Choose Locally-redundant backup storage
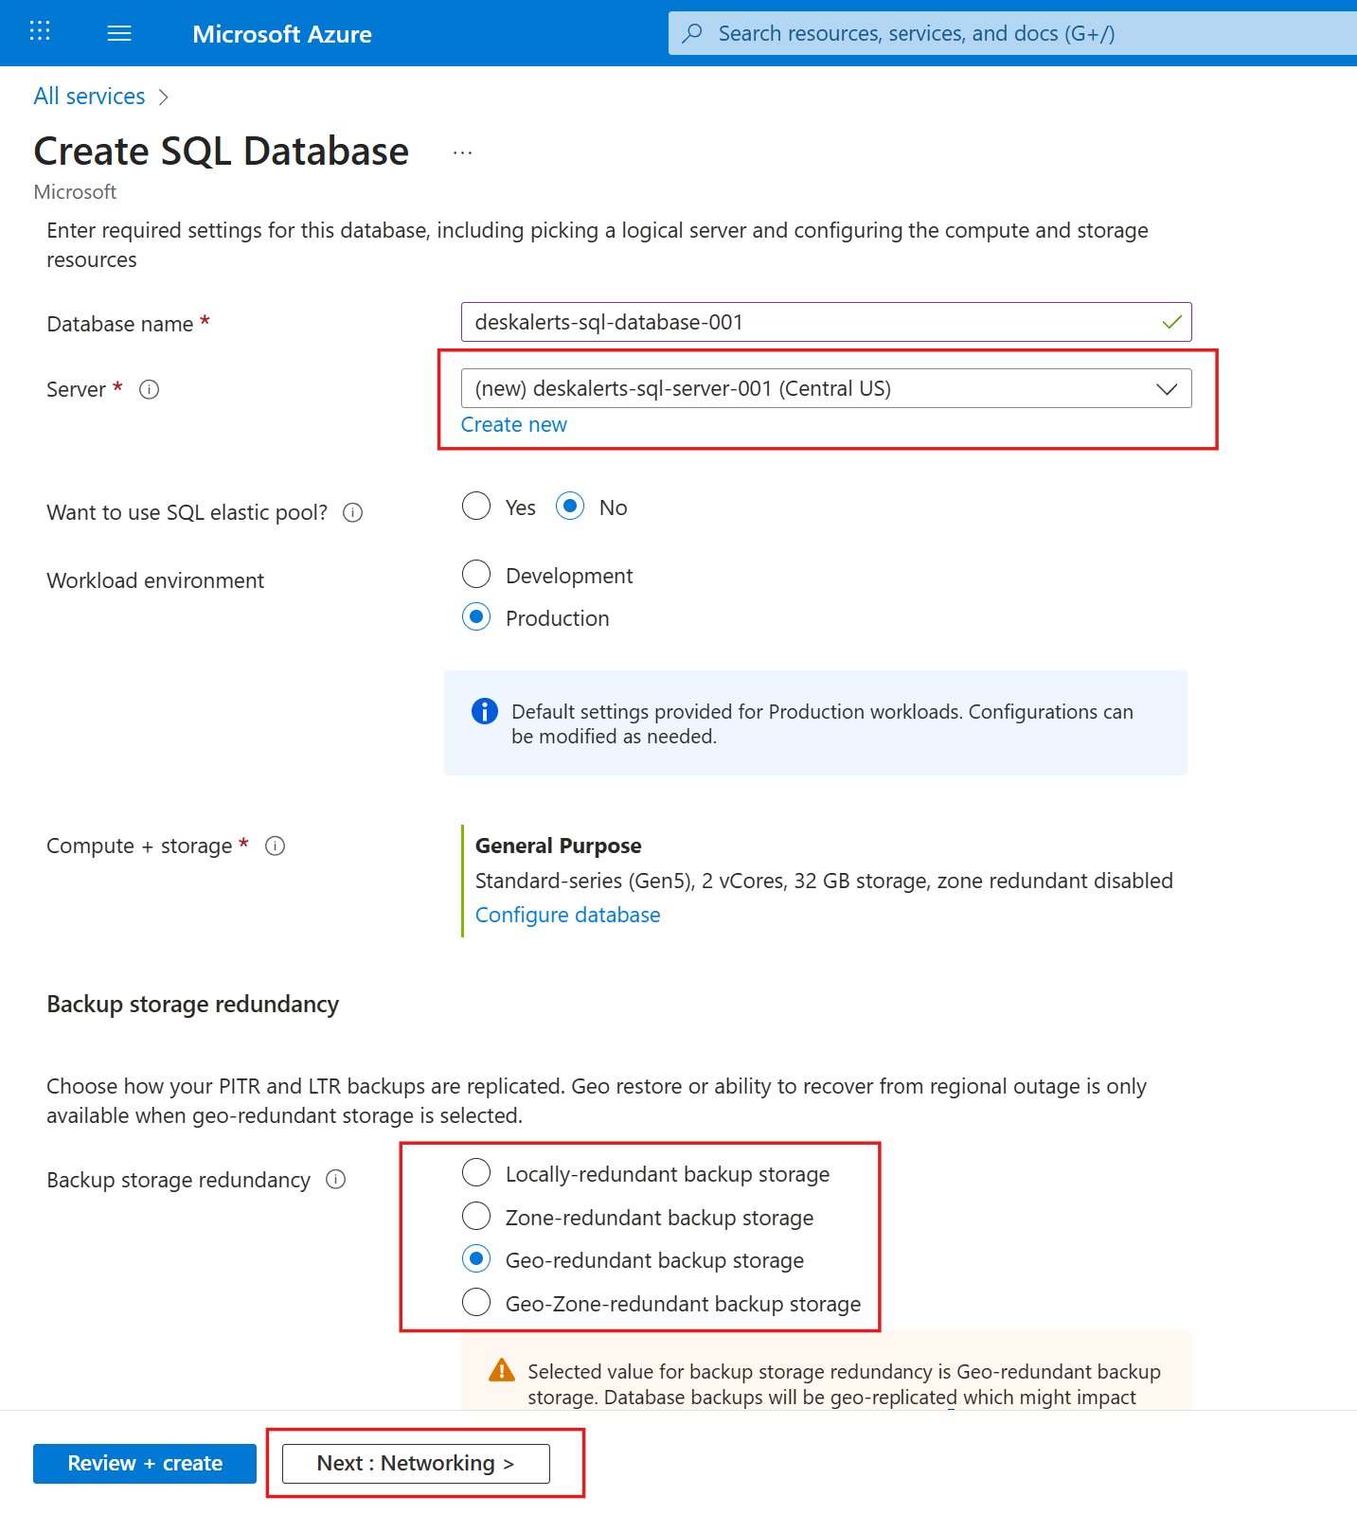The image size is (1357, 1514). point(476,1172)
